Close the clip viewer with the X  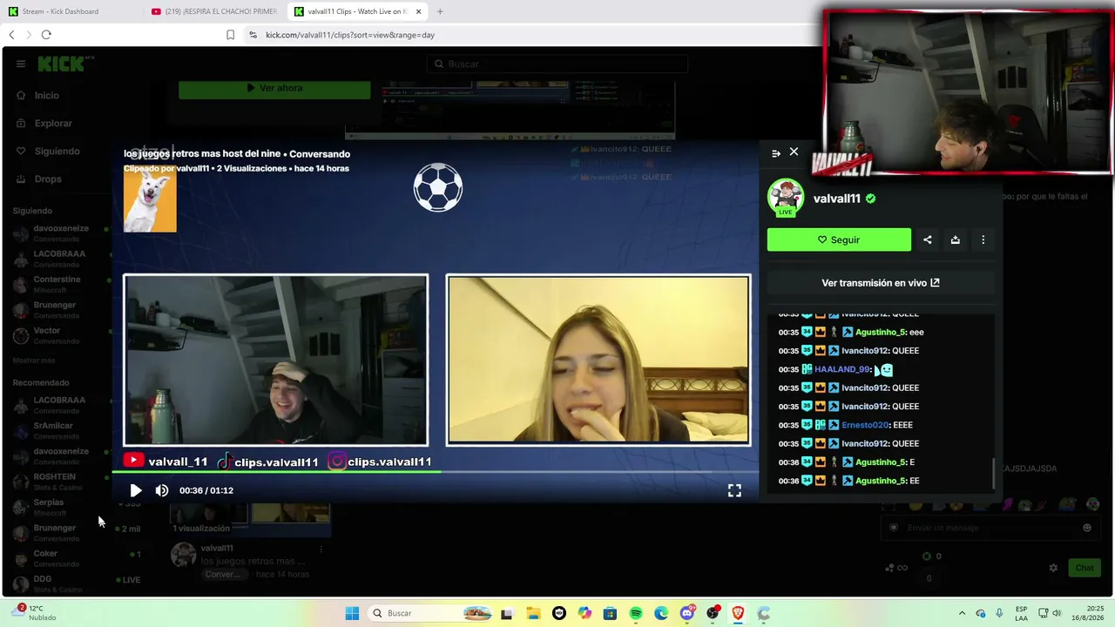794,152
